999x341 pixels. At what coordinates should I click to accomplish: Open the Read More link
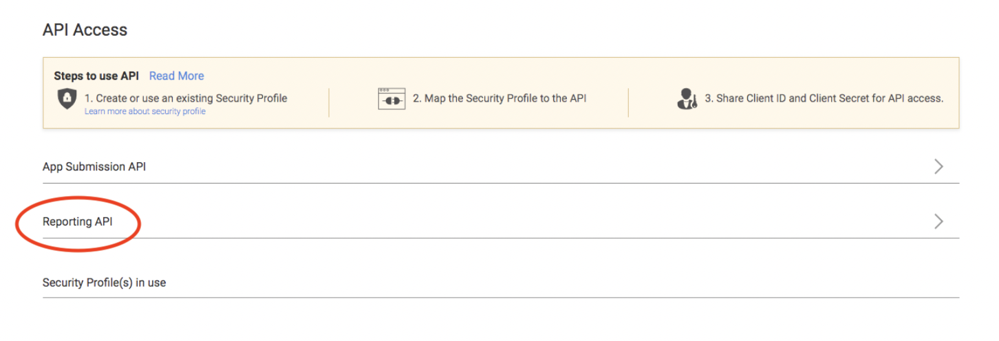[x=177, y=76]
